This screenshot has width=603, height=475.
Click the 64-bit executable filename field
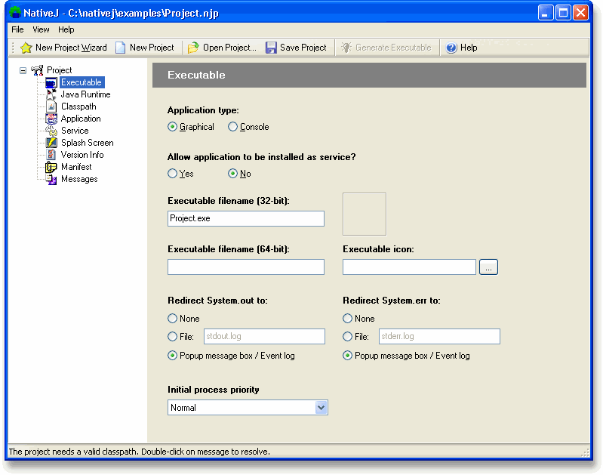tap(246, 267)
